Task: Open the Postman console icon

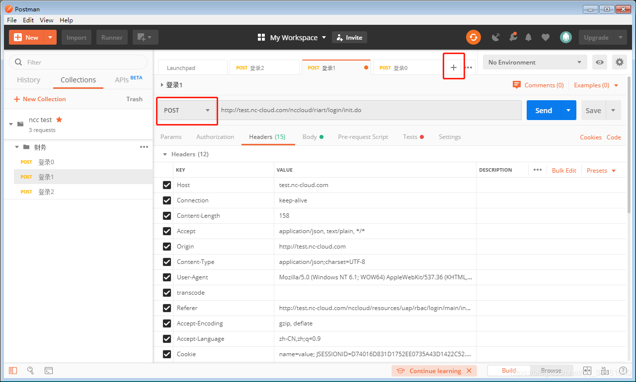Action: pos(49,371)
